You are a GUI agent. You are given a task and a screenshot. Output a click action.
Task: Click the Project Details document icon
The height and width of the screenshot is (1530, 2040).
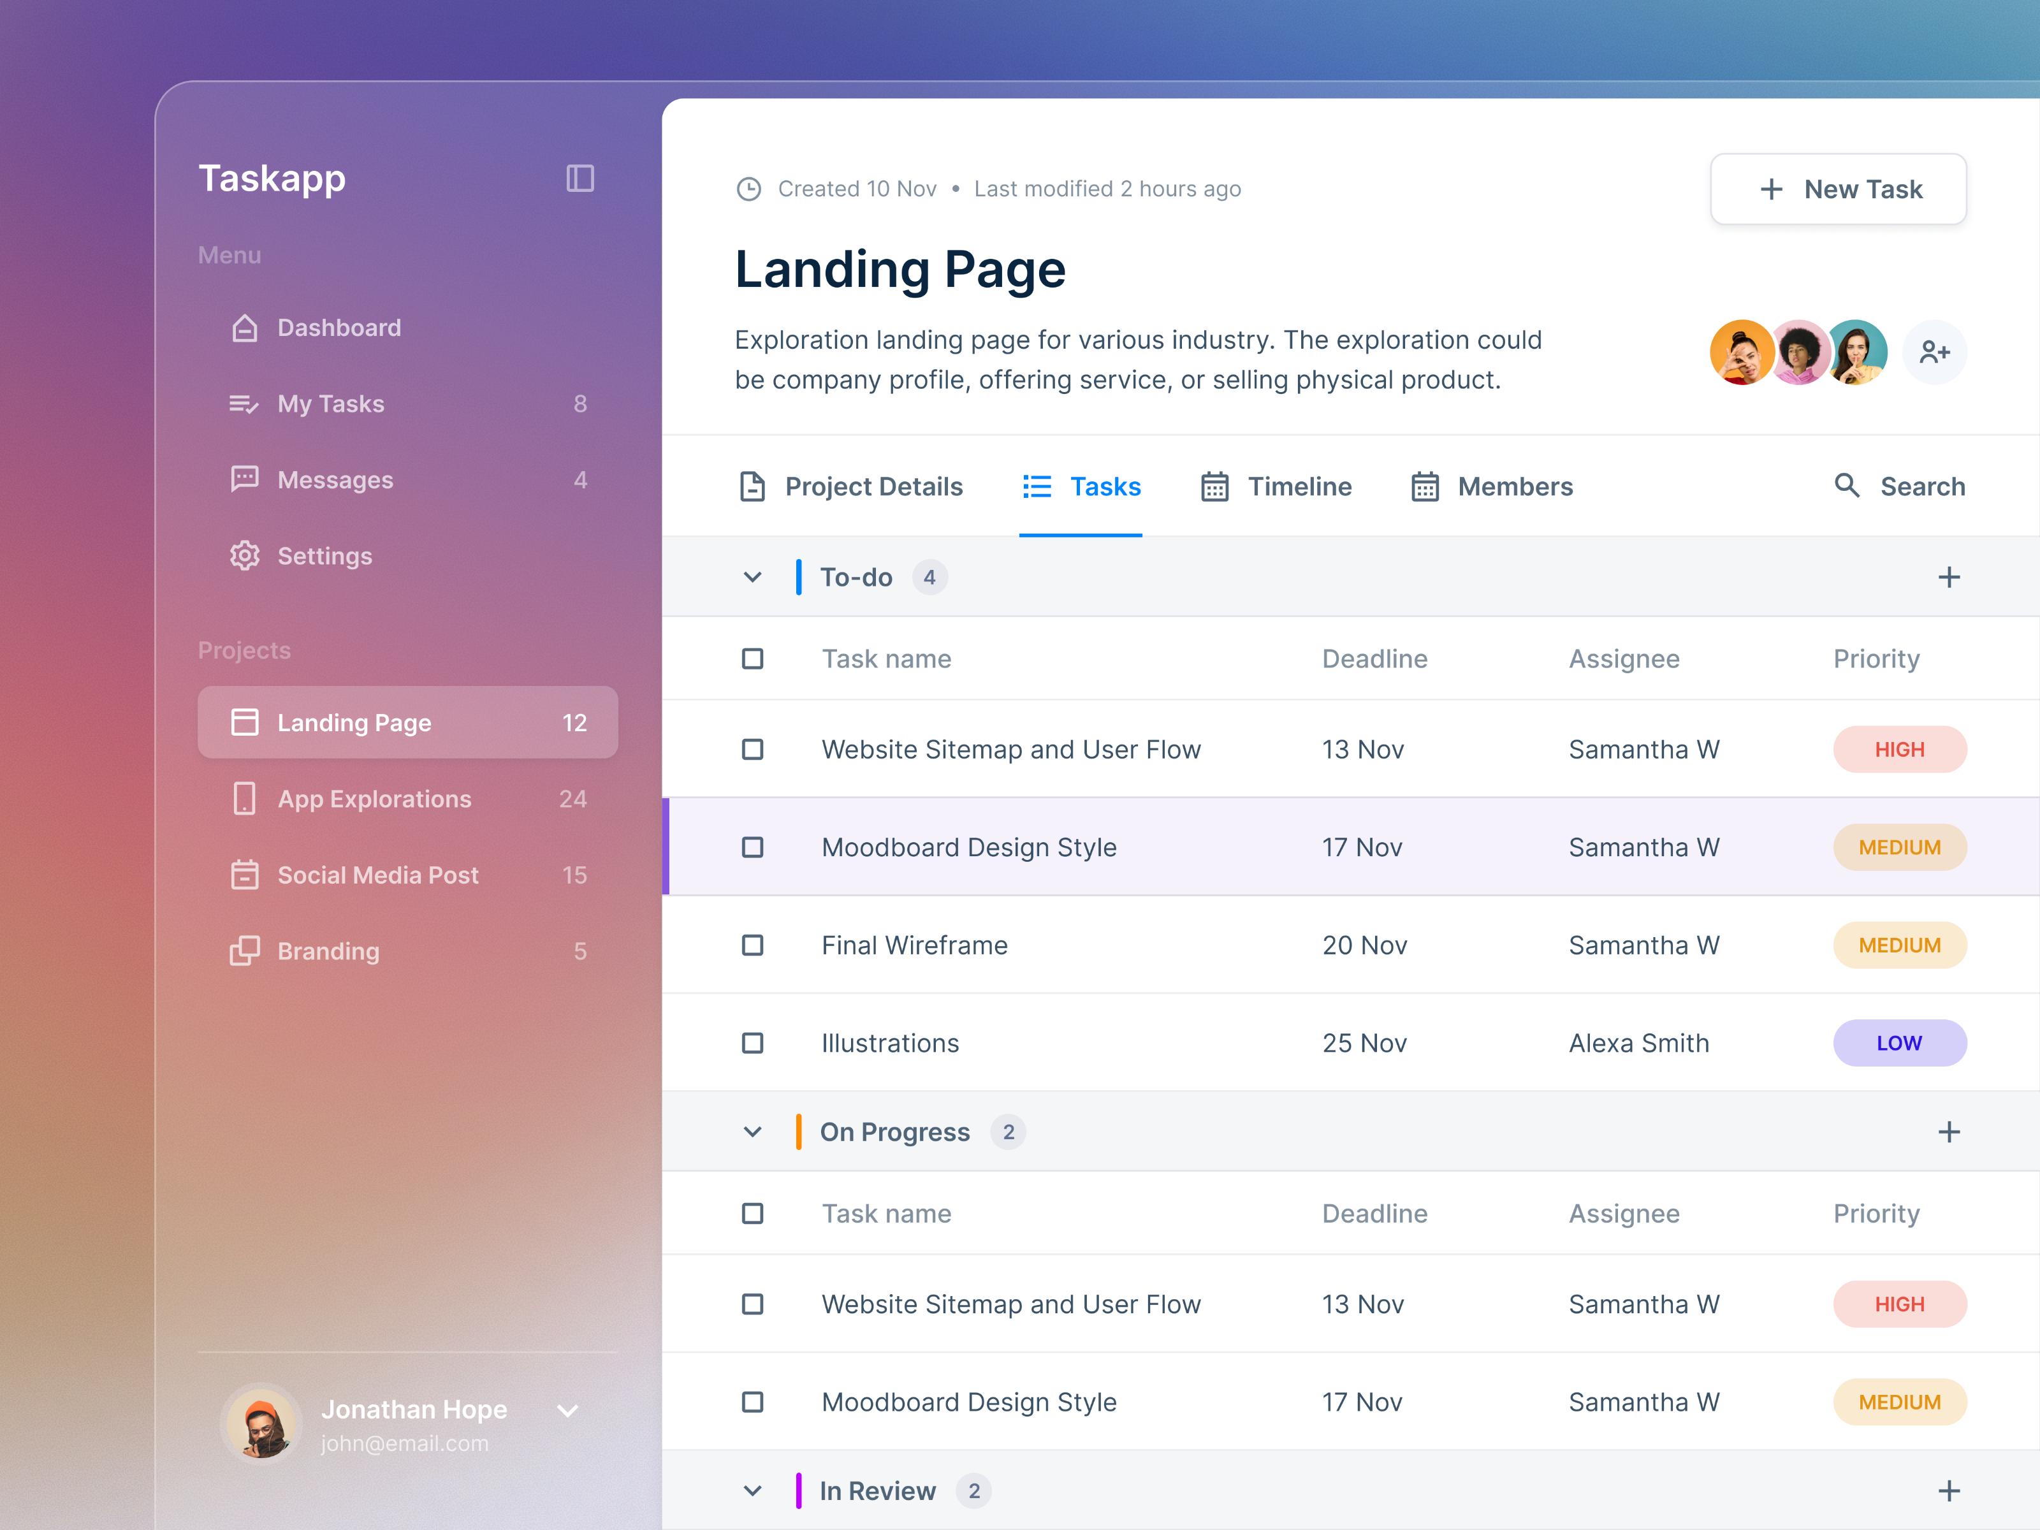pyautogui.click(x=752, y=486)
